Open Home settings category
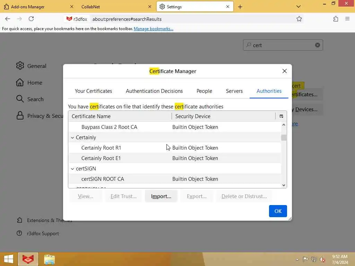 click(x=29, y=82)
